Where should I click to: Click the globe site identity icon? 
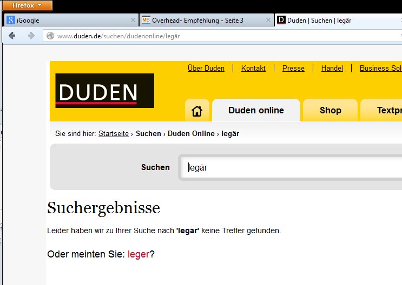point(50,36)
